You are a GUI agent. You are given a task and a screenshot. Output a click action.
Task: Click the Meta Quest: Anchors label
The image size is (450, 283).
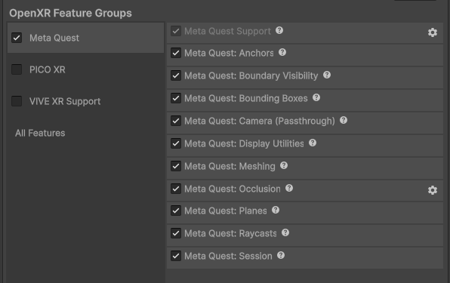click(229, 53)
